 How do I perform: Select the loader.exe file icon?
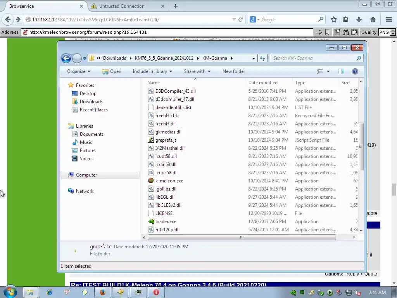(x=151, y=221)
